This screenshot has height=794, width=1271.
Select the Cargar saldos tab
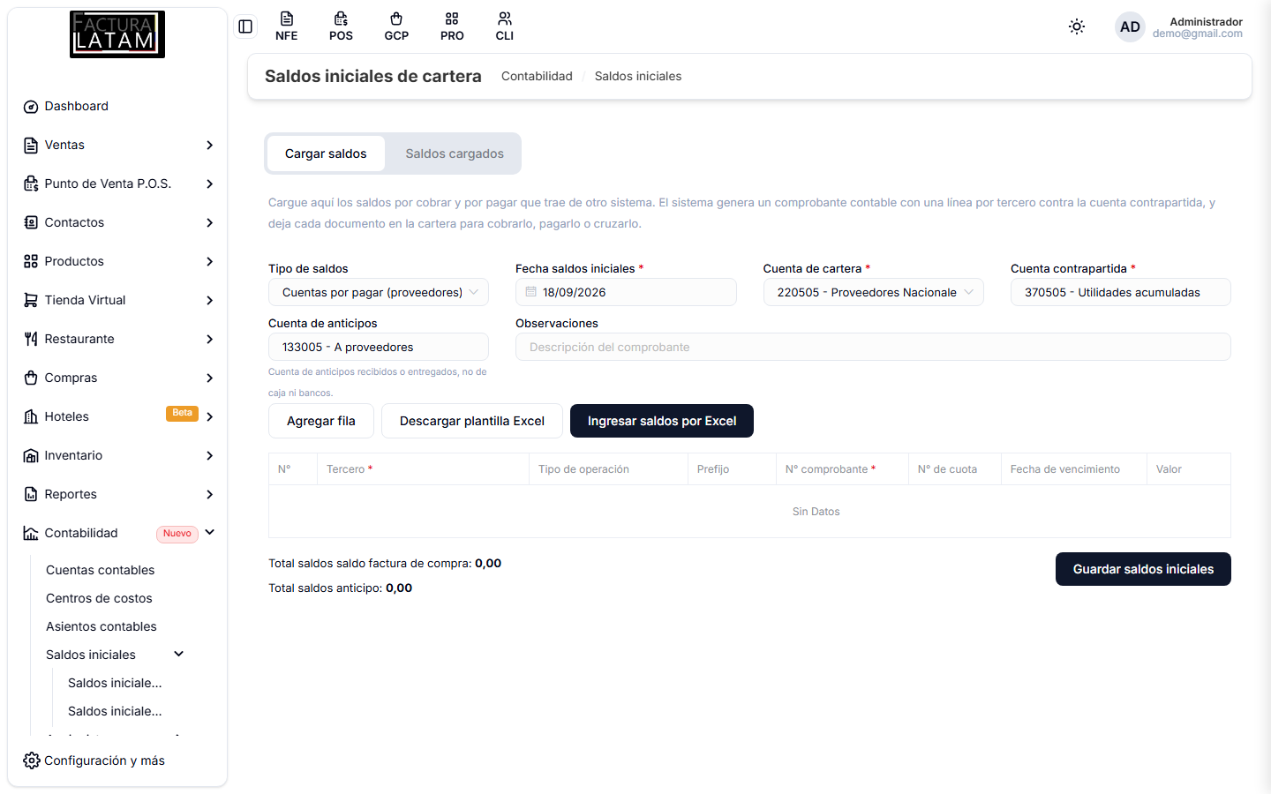tap(326, 154)
